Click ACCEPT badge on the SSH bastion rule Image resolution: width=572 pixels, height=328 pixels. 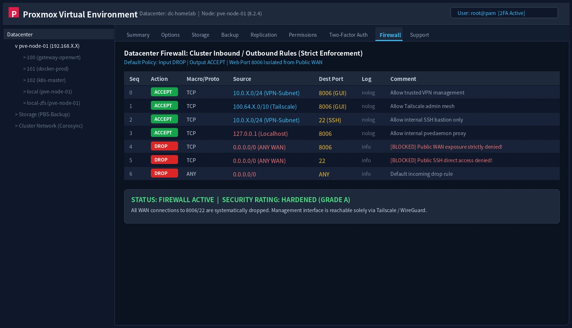point(164,119)
